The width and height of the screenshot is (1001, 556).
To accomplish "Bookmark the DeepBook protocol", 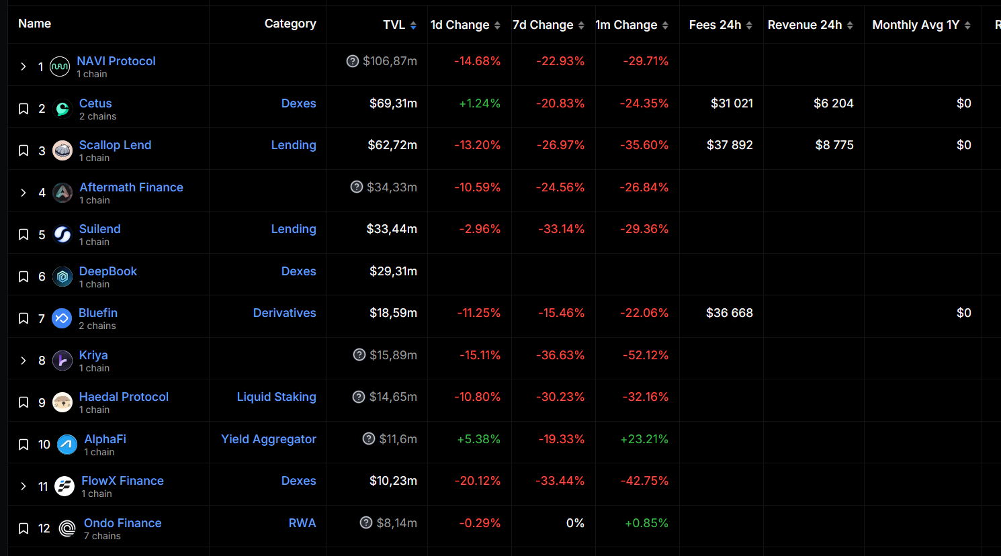I will pyautogui.click(x=24, y=277).
